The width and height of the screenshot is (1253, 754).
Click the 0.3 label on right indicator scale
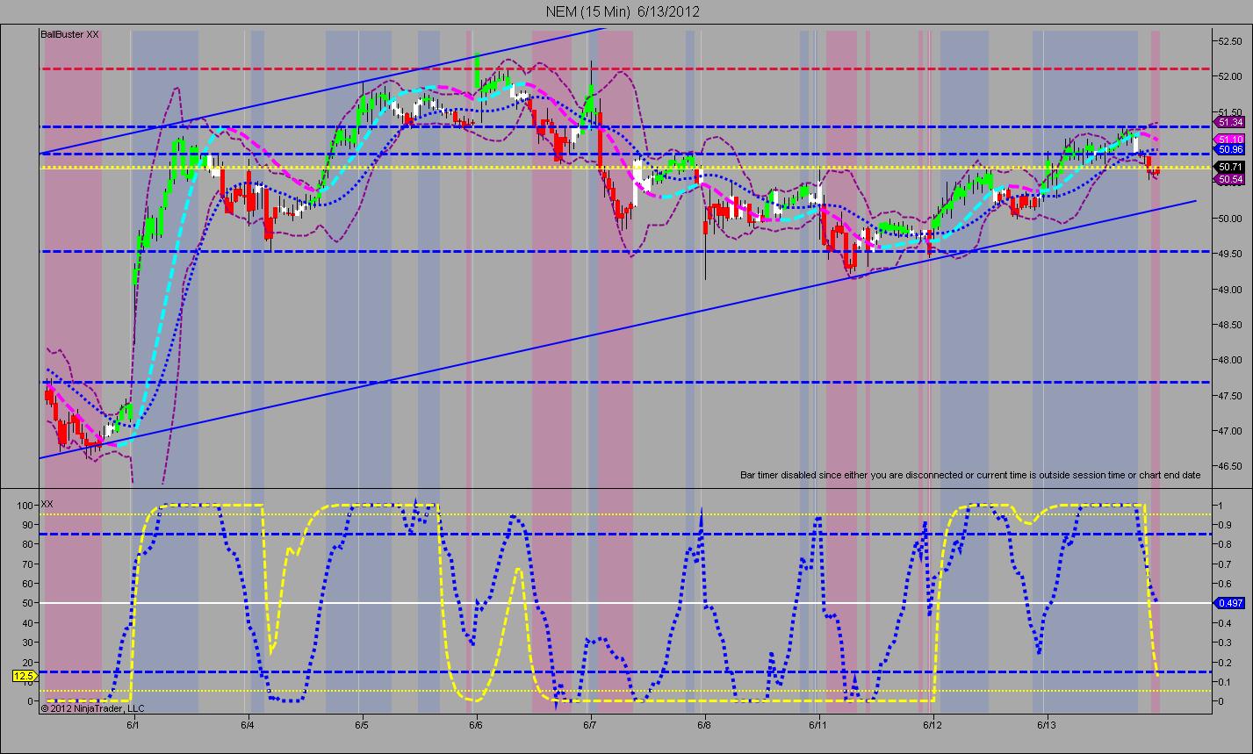(1224, 643)
